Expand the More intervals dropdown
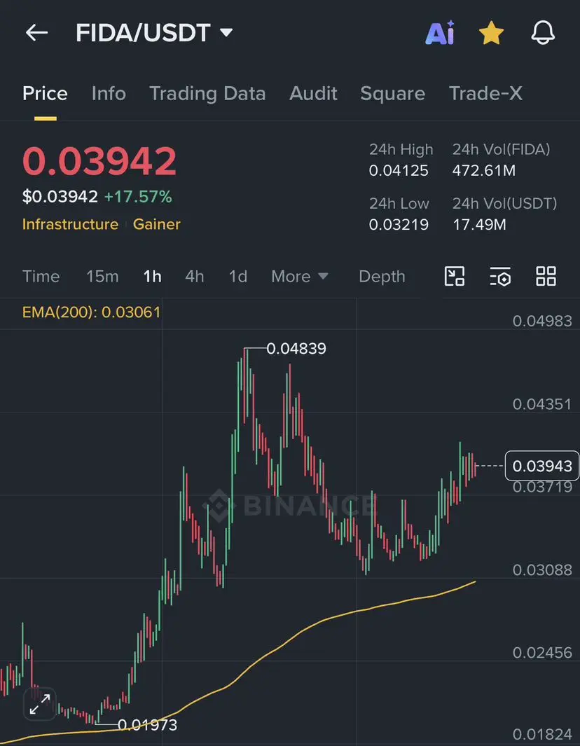 (300, 277)
